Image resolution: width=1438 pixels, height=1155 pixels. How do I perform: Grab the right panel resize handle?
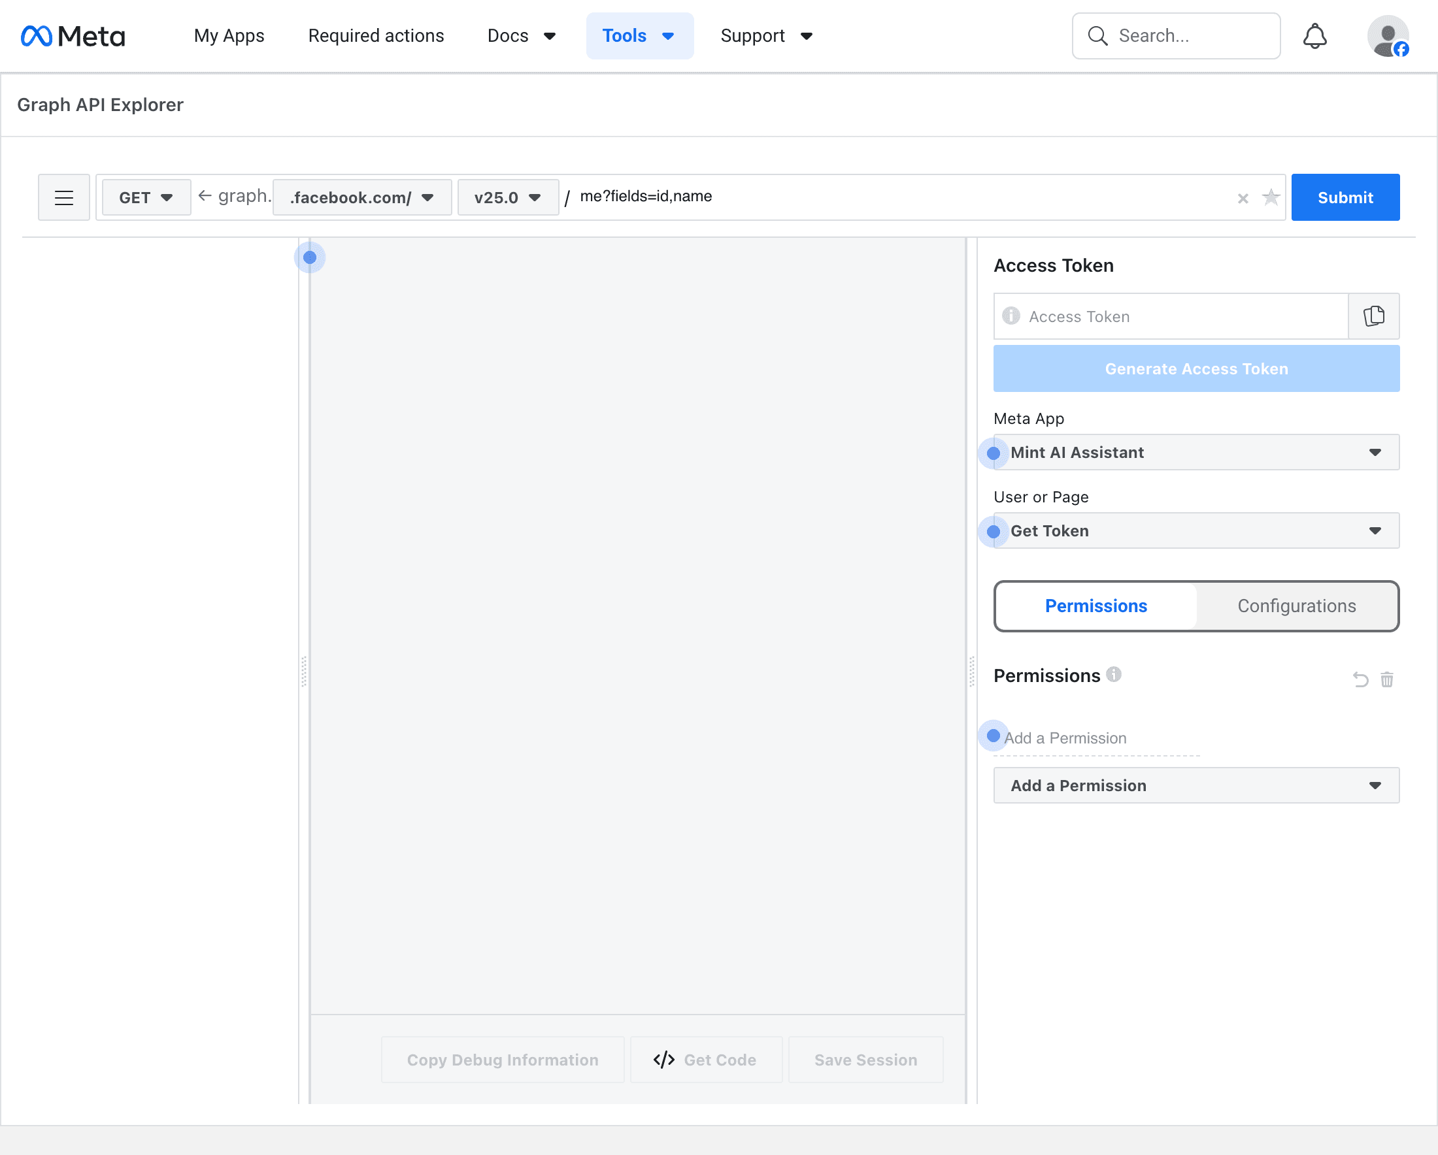pyautogui.click(x=972, y=671)
